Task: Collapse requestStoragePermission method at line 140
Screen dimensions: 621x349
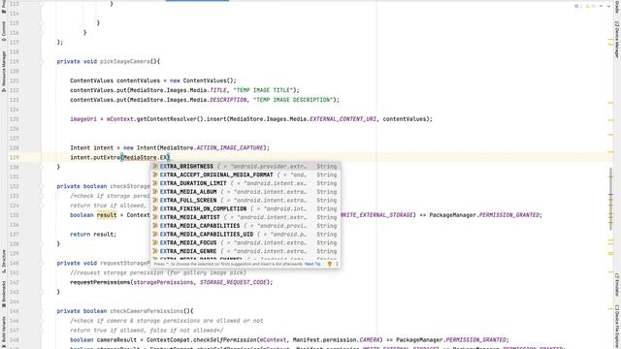Action: point(41,263)
